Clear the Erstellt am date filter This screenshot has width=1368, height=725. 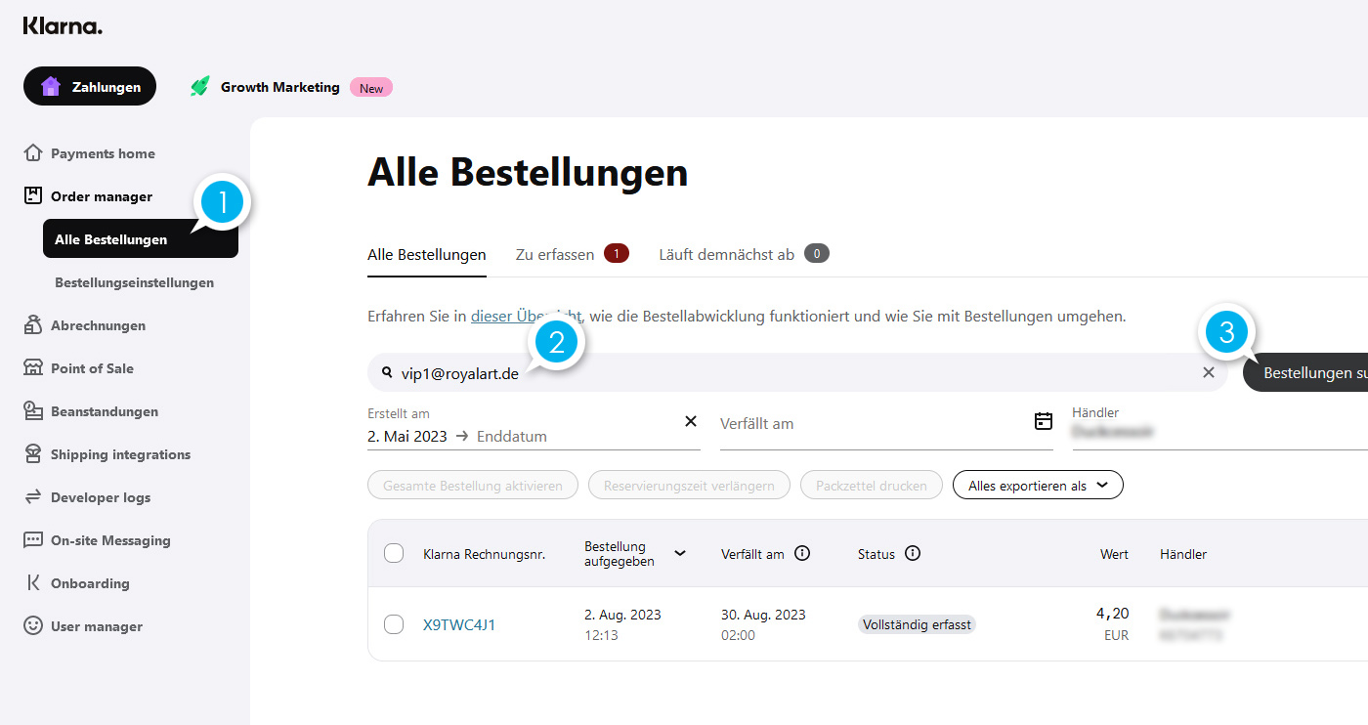pyautogui.click(x=691, y=420)
